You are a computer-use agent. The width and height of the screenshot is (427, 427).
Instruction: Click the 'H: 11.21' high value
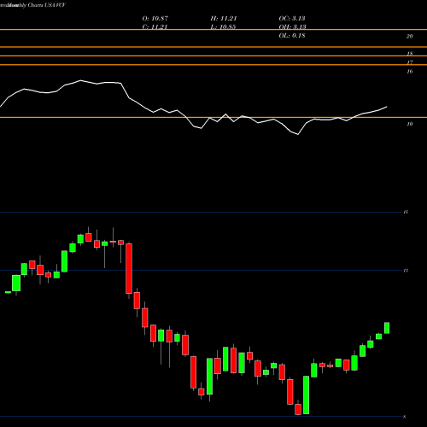pyautogui.click(x=224, y=19)
